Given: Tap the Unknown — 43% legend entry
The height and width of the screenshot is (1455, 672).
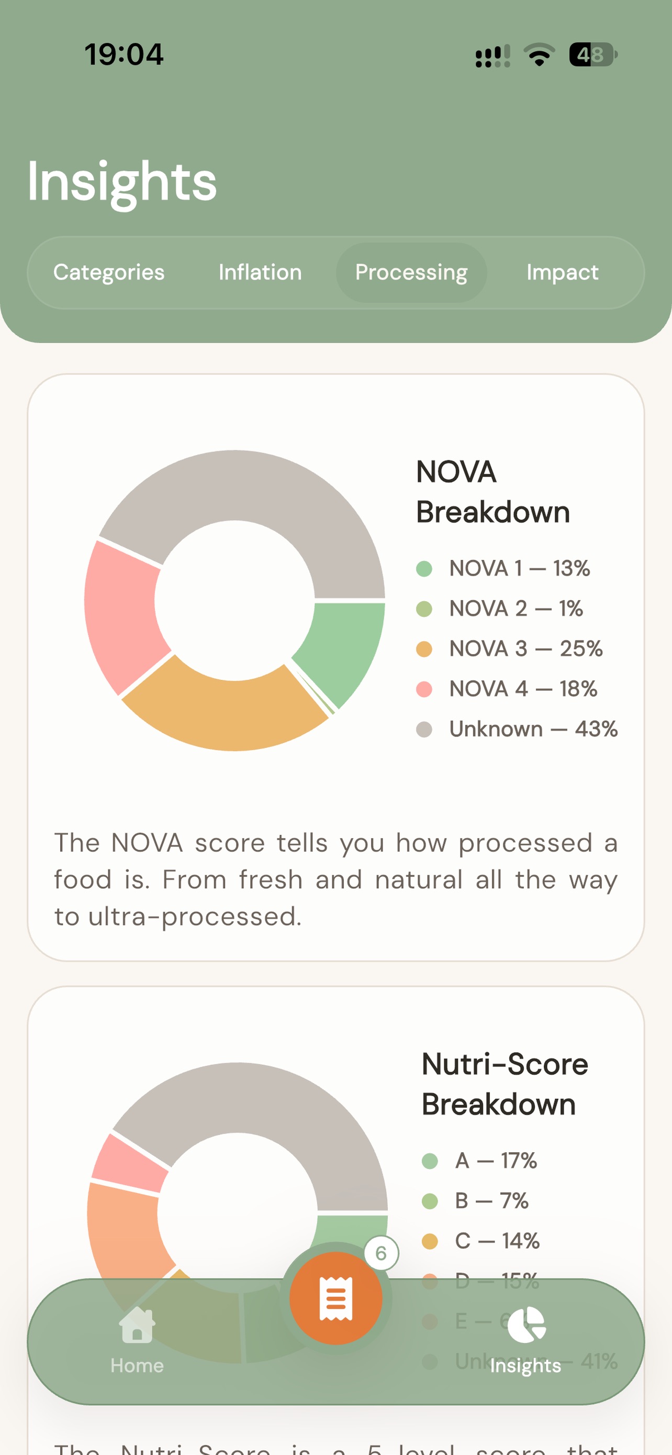Looking at the screenshot, I should click(517, 729).
